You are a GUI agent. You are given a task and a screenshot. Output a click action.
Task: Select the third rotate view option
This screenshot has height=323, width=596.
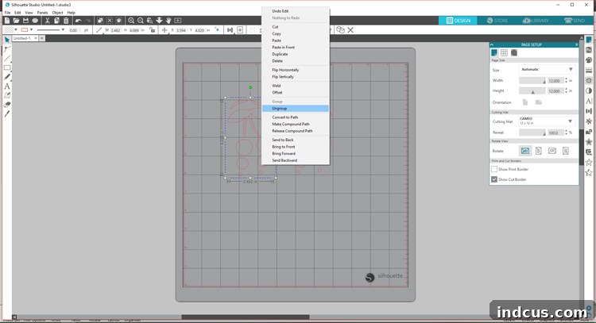click(x=552, y=151)
